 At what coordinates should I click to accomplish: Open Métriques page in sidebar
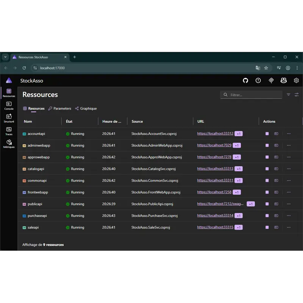tap(9, 144)
